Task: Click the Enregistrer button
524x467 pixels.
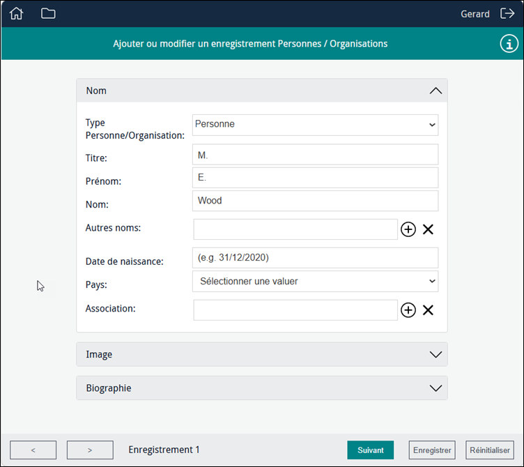Action: pyautogui.click(x=432, y=450)
